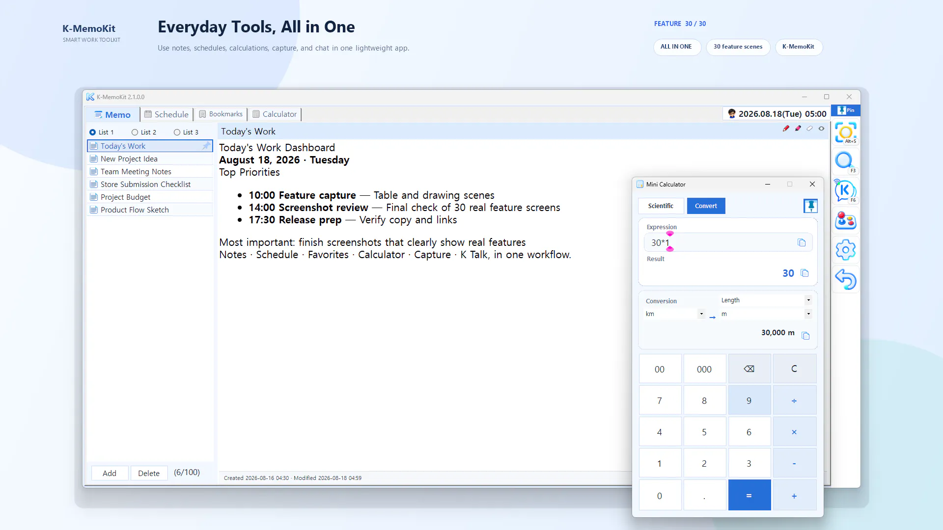Screen dimensions: 943x530
Task: Click the Created/Modified timestamp status text
Action: (293, 478)
